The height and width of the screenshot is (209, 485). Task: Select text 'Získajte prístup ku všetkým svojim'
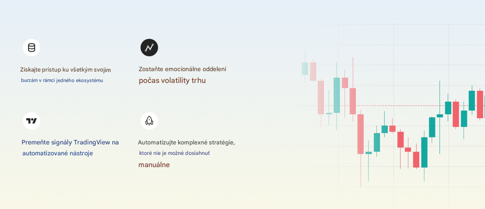tap(65, 70)
